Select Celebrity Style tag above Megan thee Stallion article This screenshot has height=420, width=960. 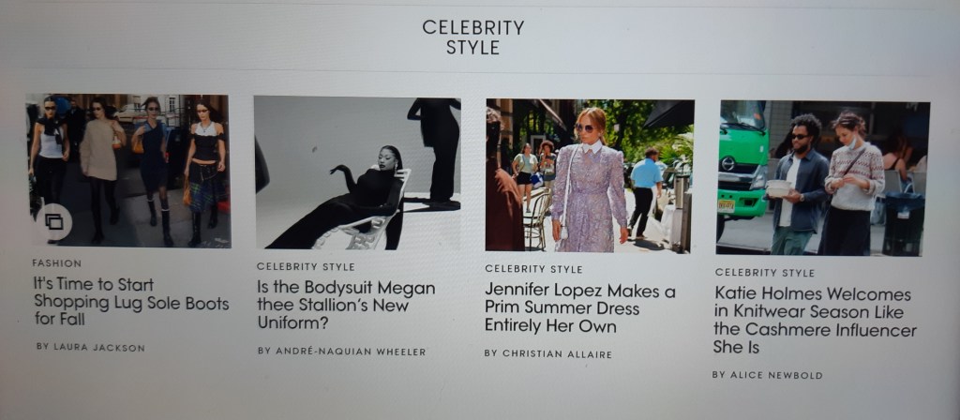(x=306, y=267)
